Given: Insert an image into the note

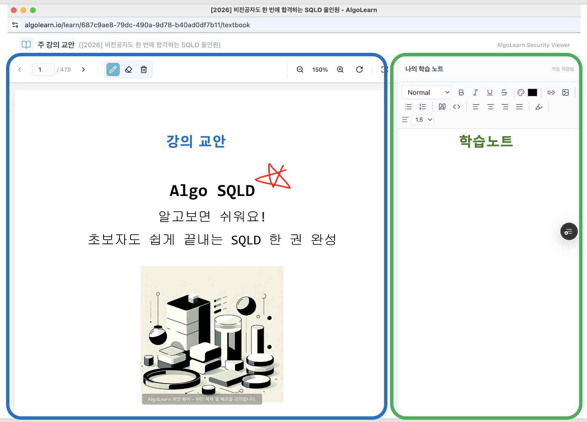Looking at the screenshot, I should coord(565,92).
